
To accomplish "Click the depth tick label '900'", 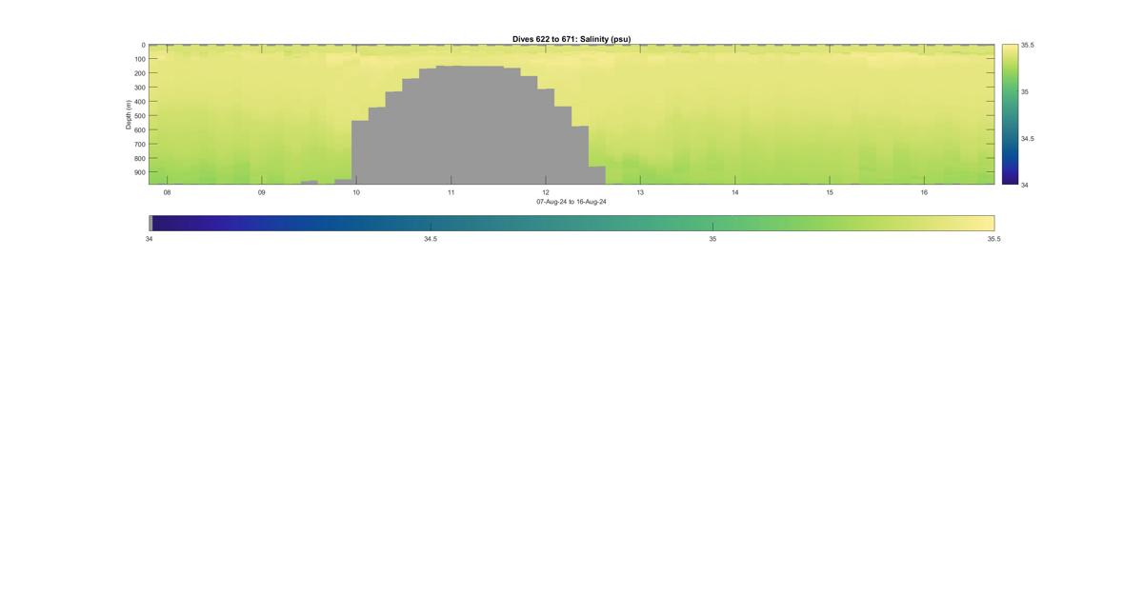I will 139,172.
